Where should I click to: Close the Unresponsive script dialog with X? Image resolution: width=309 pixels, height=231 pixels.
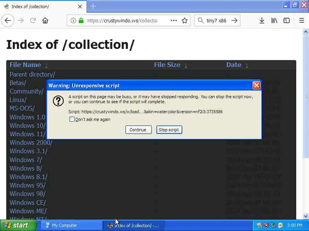tap(256, 85)
